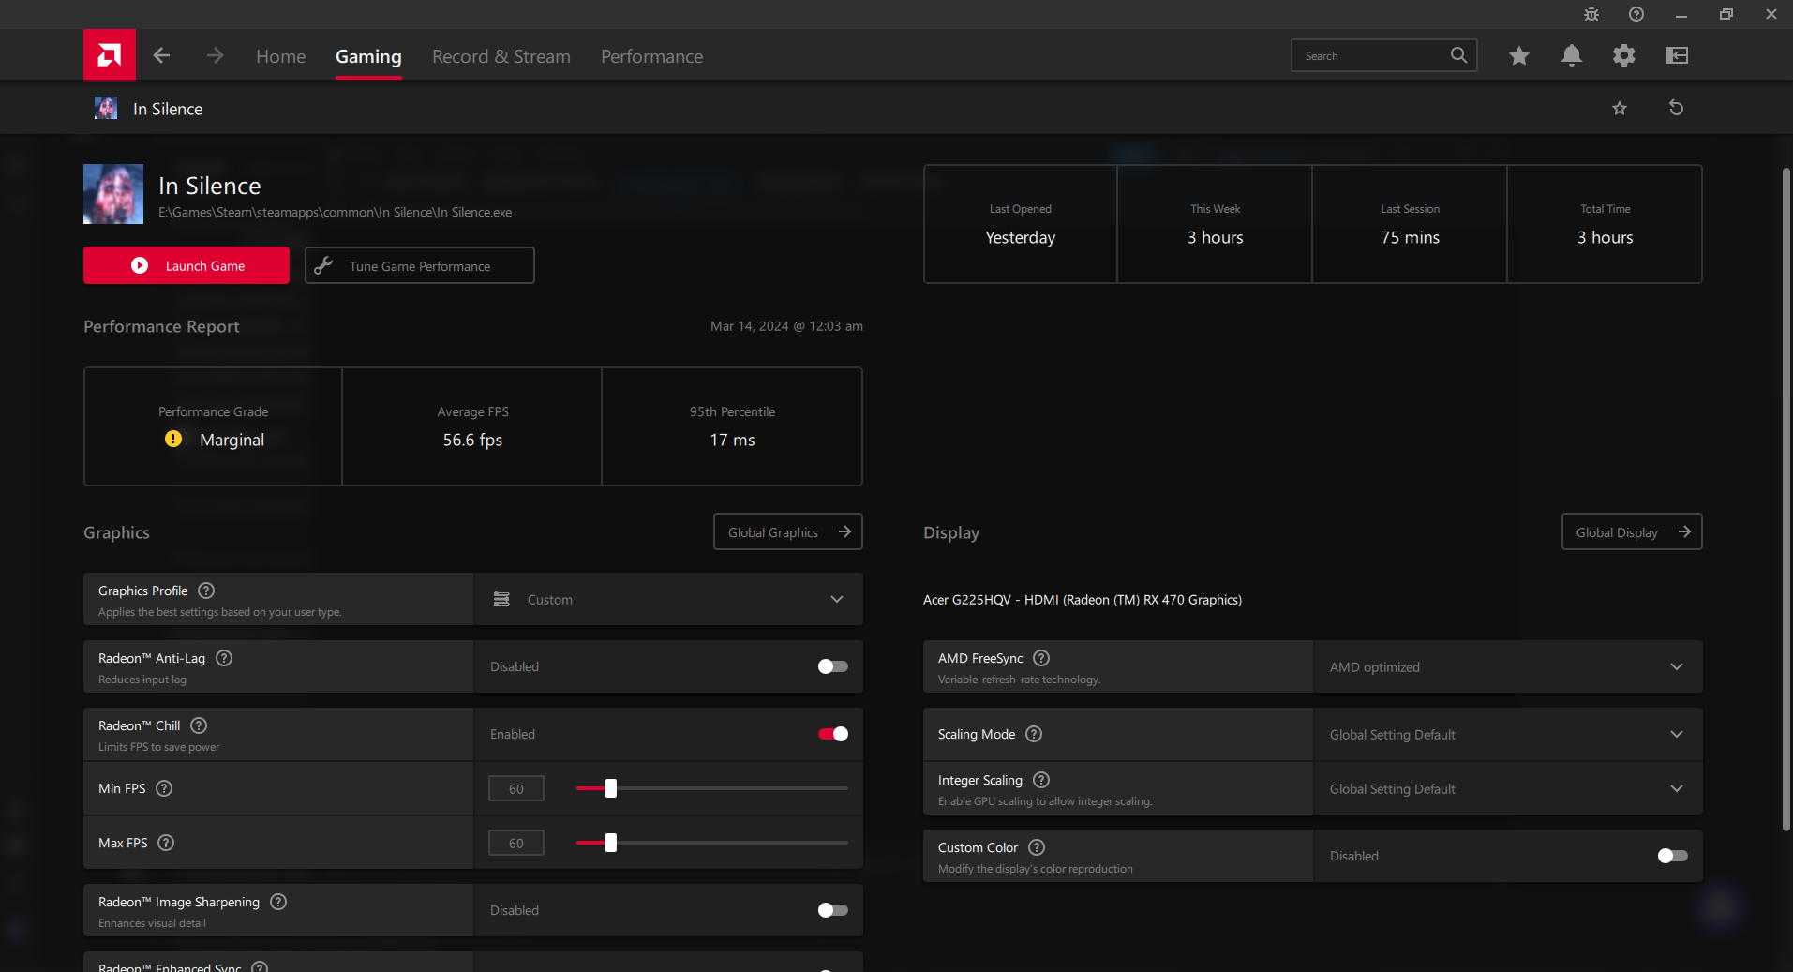The height and width of the screenshot is (972, 1793).
Task: Adjust the Max FPS slider handle
Action: [x=611, y=843]
